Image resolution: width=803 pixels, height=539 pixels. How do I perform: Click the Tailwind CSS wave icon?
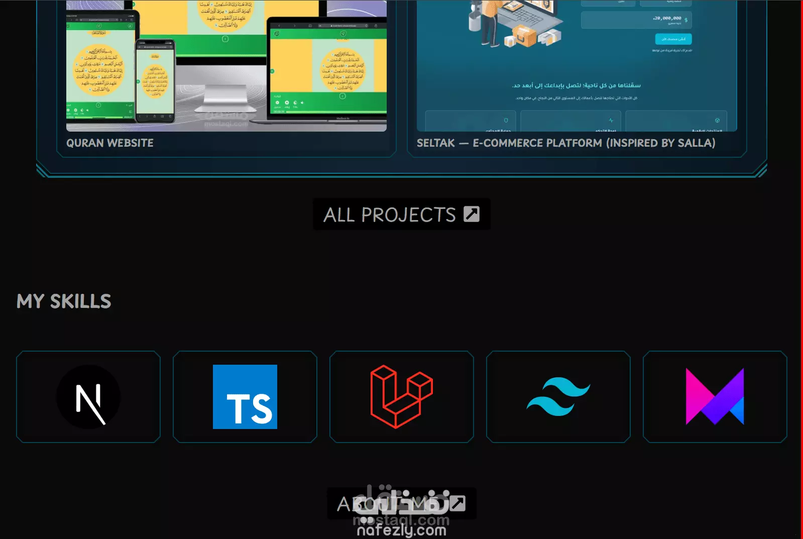pyautogui.click(x=558, y=397)
